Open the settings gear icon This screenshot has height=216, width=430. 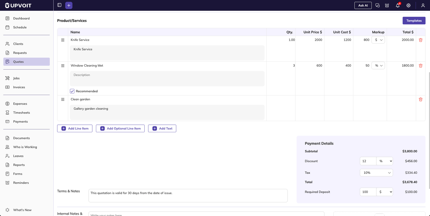coord(408,5)
